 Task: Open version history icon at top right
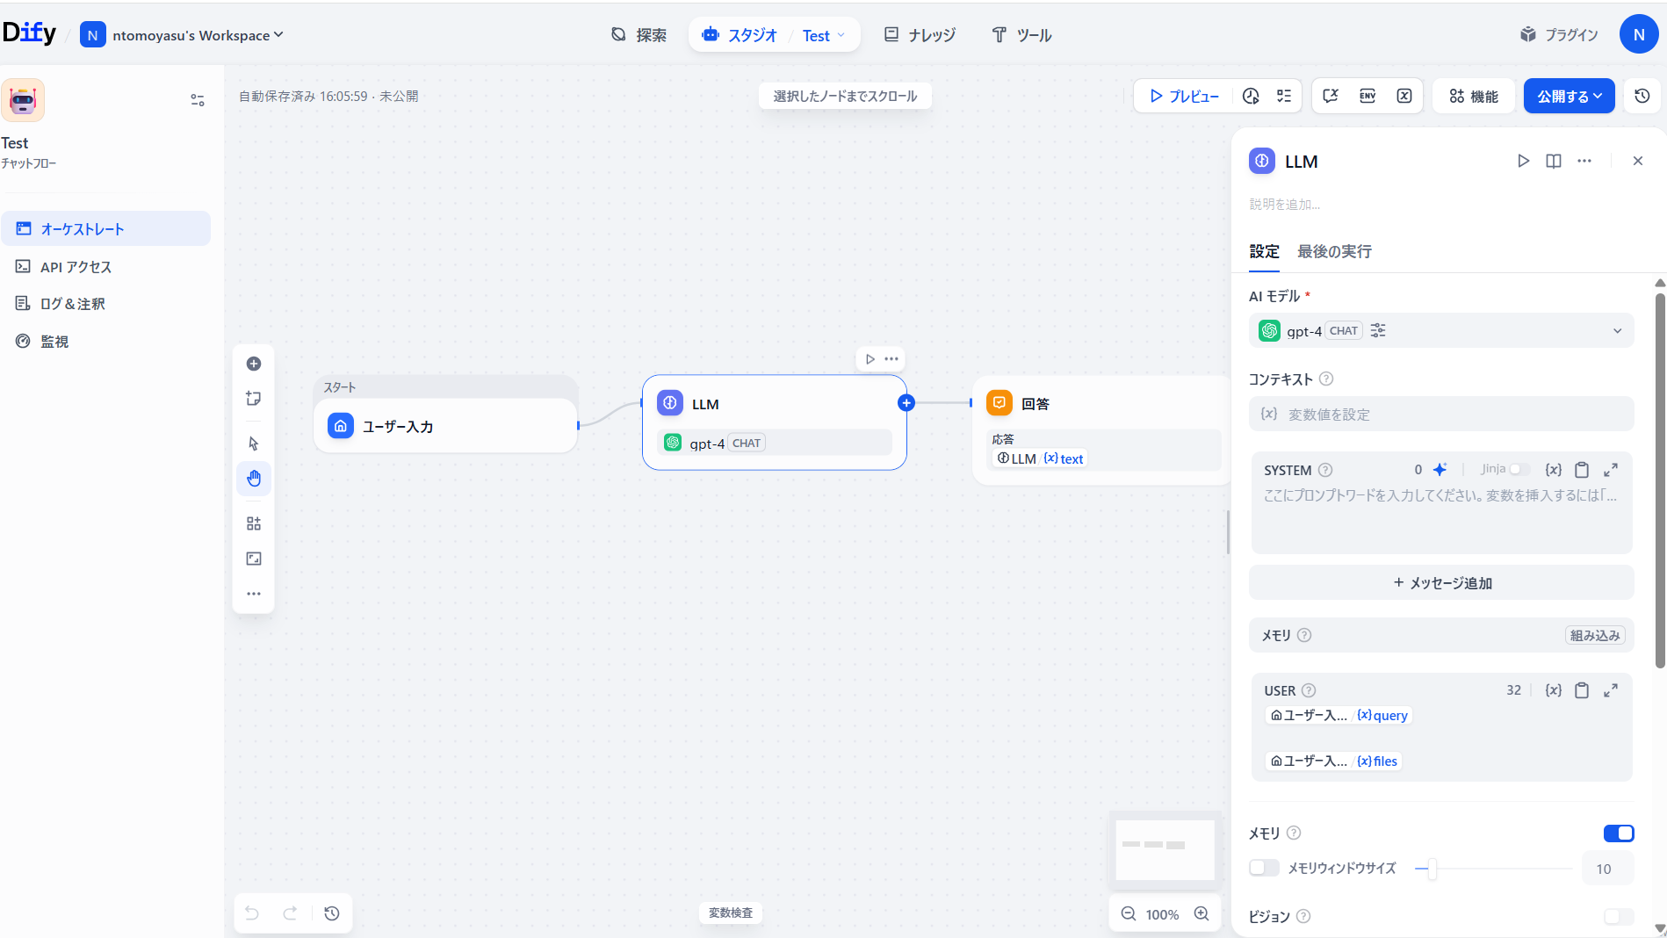tap(1642, 96)
